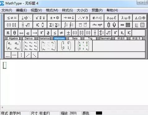Insert the π symbol from small bar
The width and height of the screenshot is (148, 115).
[8, 33]
